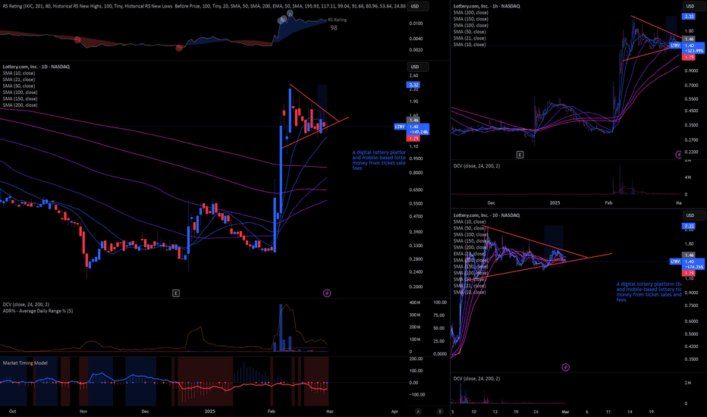Click the LTRY price label on the 1D chart axis
This screenshot has height=417, width=707.
(x=400, y=127)
